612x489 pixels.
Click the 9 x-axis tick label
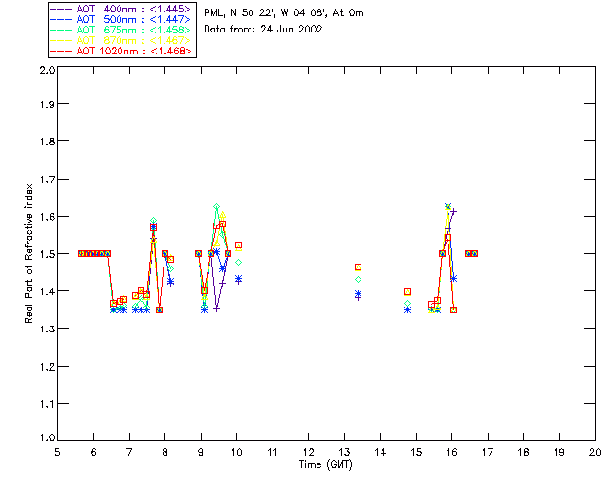201,452
